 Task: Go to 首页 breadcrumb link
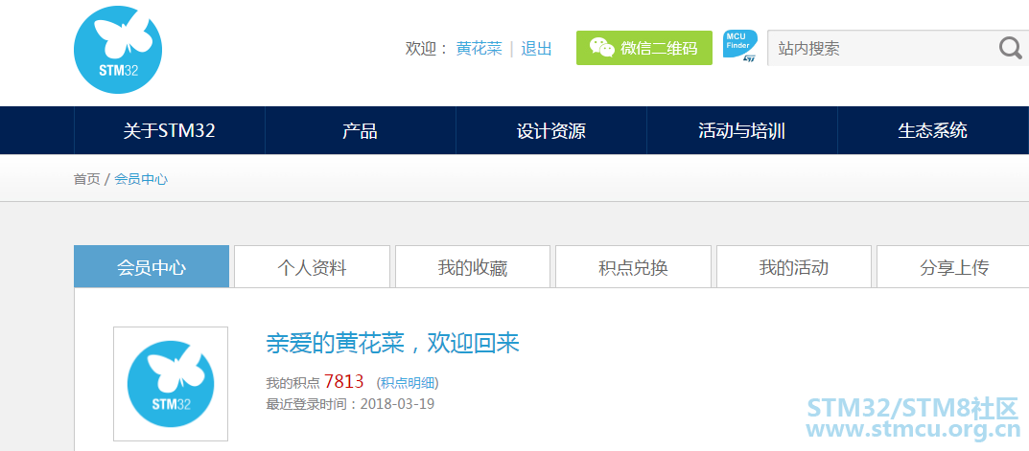tap(86, 179)
